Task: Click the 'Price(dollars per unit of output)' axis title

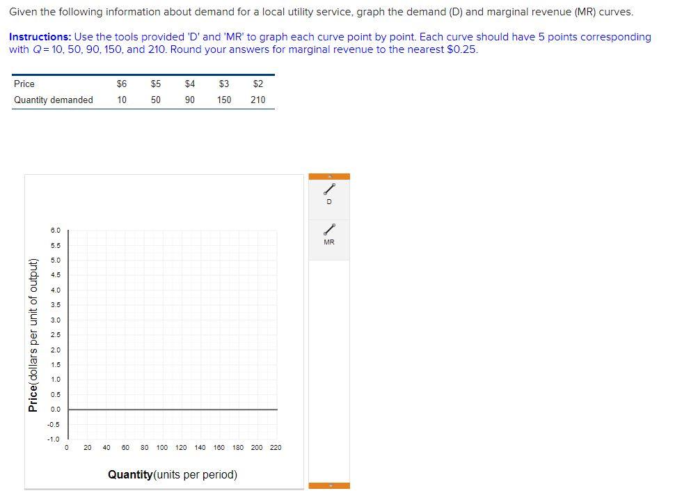Action: coord(33,335)
